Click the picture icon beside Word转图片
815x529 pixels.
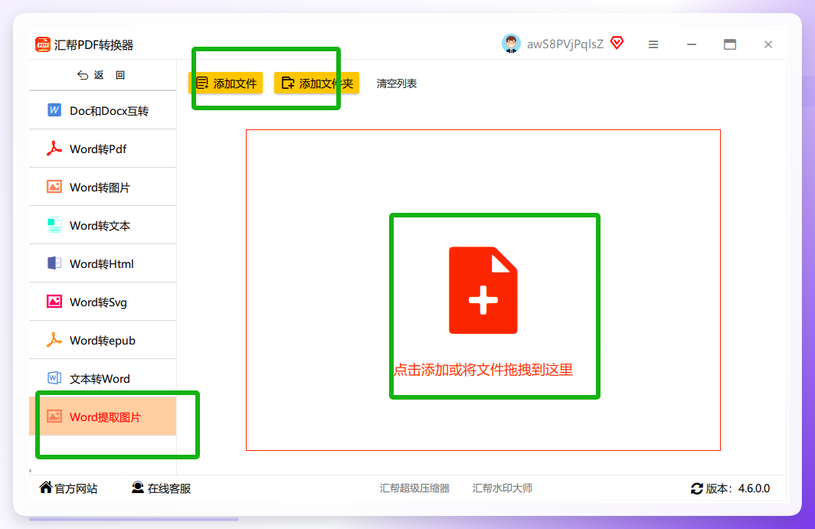click(x=54, y=187)
